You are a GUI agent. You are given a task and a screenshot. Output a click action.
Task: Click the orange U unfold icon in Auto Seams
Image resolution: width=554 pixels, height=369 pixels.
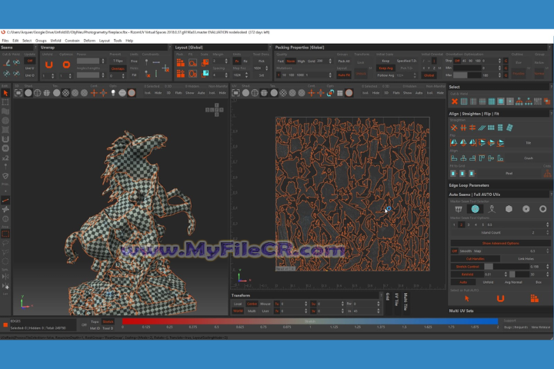click(500, 299)
